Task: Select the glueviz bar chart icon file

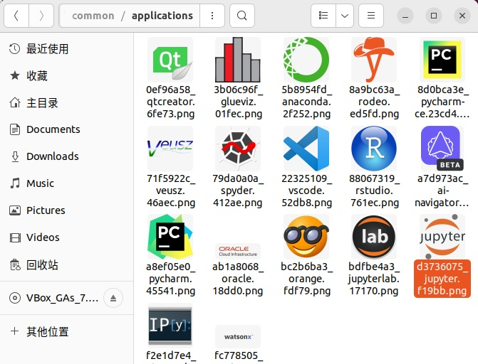Action: click(x=238, y=60)
